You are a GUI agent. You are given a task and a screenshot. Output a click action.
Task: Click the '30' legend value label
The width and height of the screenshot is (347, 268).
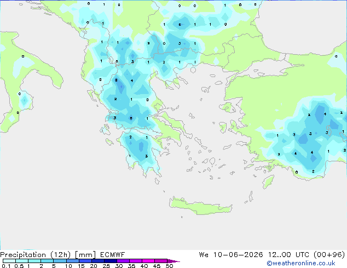click(119, 266)
